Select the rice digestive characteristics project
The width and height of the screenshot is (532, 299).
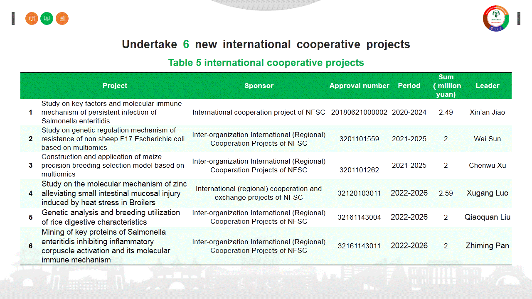(111, 217)
